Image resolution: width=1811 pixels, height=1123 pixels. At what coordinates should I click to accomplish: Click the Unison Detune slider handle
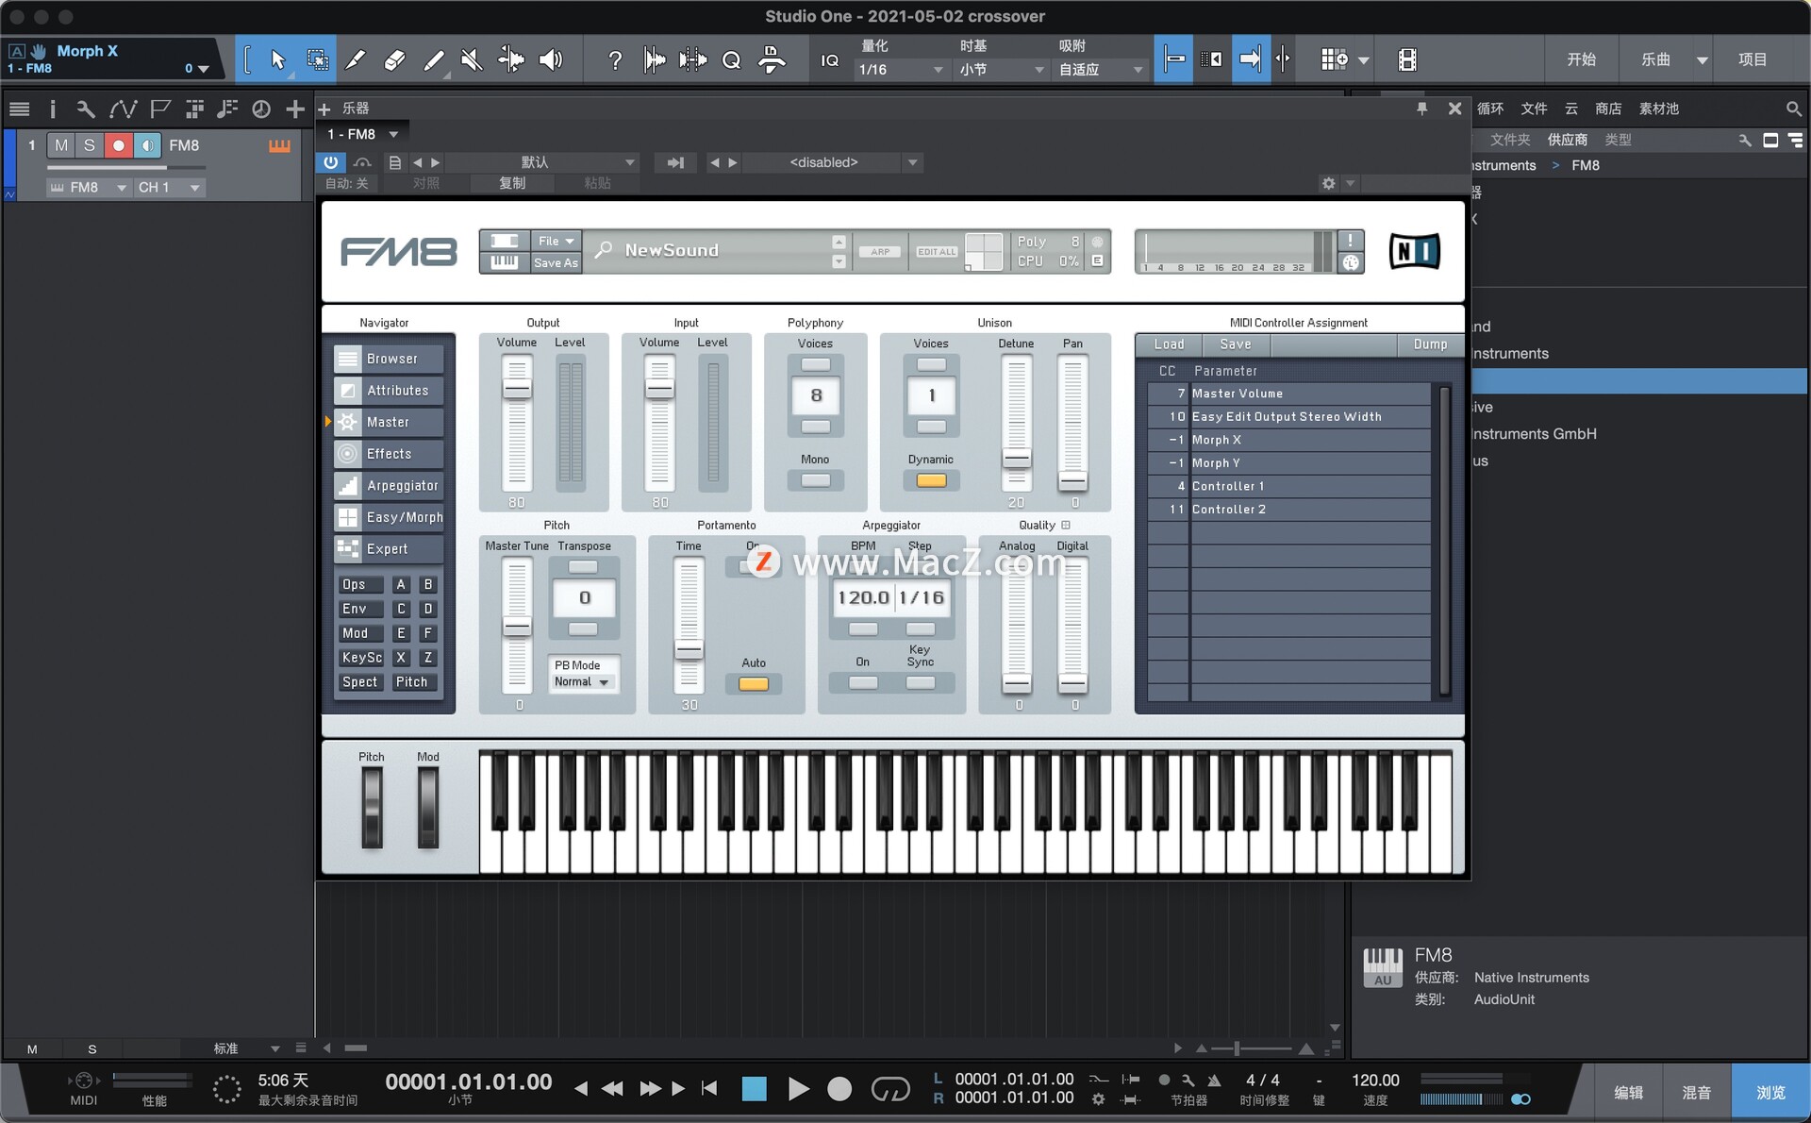pyautogui.click(x=1016, y=459)
